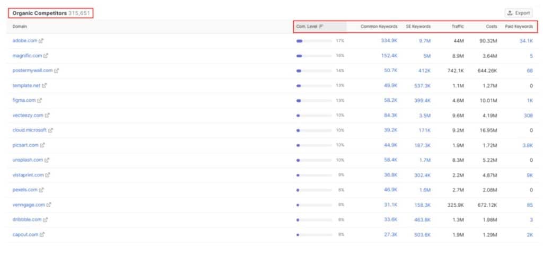Screen dimensions: 543x256
Task: Click the Domain column header
Action: (20, 27)
